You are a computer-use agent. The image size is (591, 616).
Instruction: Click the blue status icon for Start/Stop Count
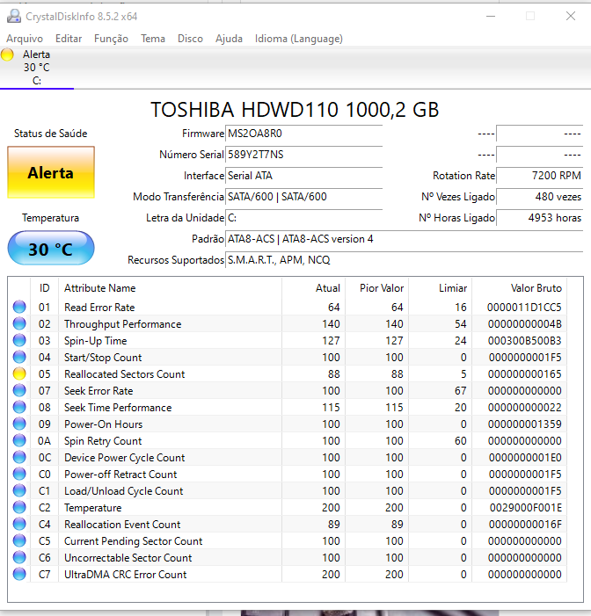click(19, 357)
